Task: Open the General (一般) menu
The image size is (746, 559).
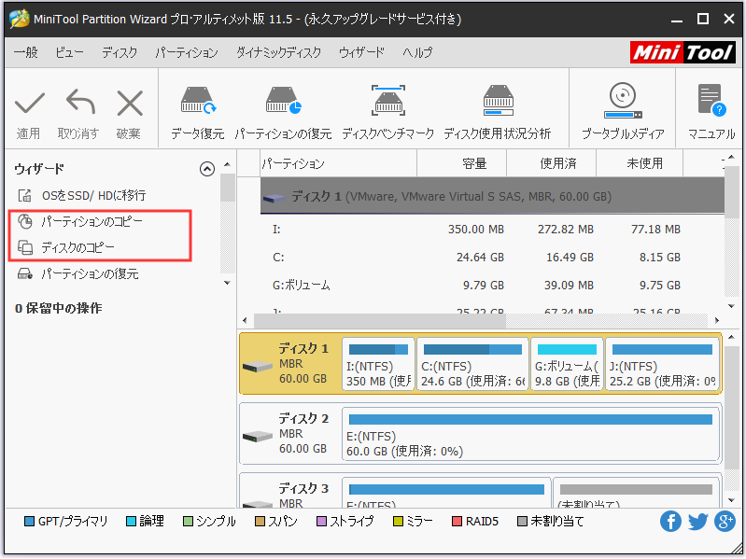Action: 26,52
